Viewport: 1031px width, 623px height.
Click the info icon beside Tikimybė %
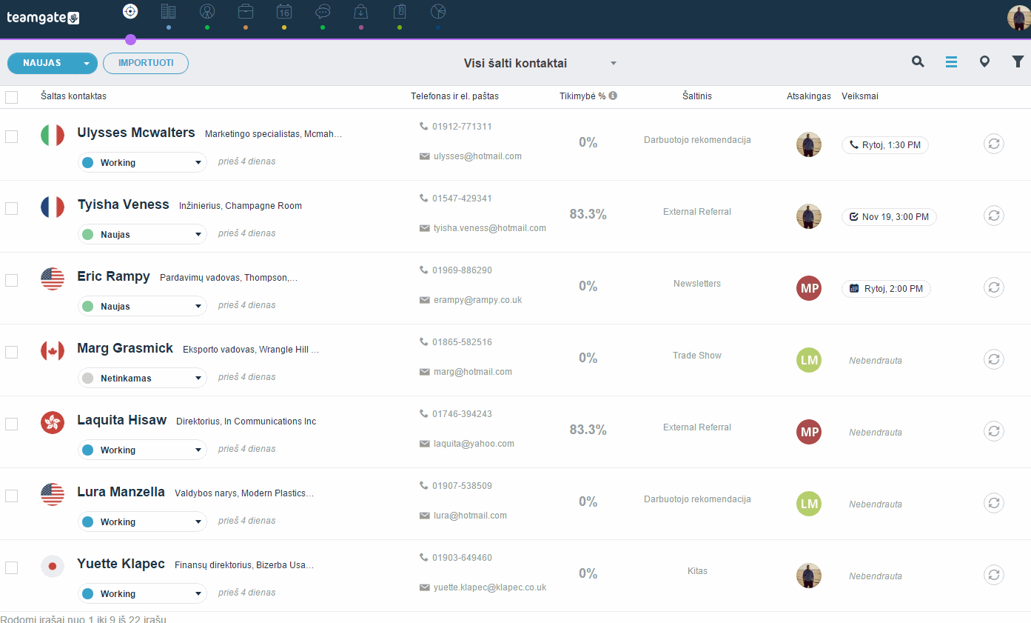tap(613, 96)
